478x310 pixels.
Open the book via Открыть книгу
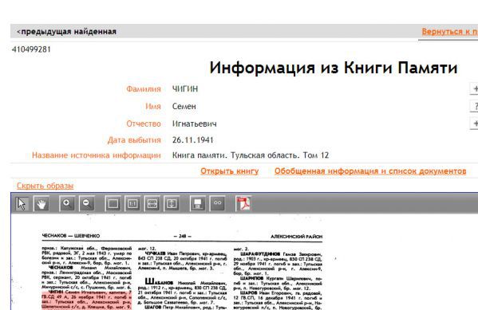tap(230, 171)
